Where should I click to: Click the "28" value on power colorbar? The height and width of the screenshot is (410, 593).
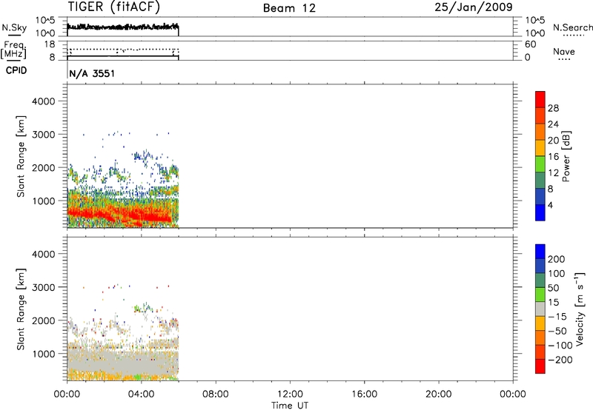pyautogui.click(x=553, y=108)
